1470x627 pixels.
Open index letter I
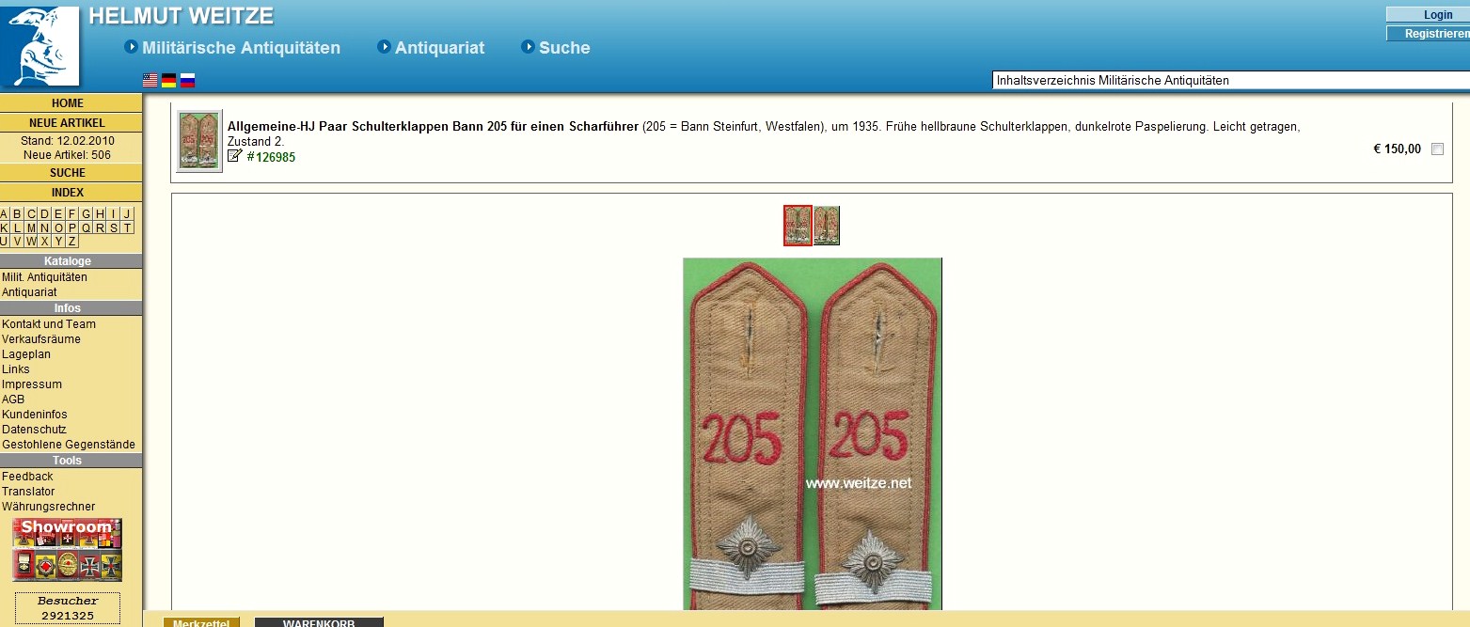tap(113, 214)
